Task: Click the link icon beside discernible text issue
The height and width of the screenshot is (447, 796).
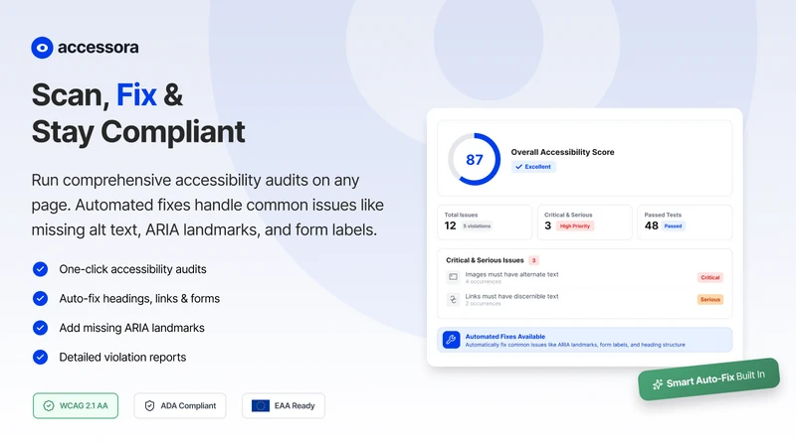Action: coord(453,299)
